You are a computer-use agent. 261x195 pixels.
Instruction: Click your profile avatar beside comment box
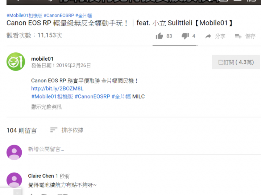pyautogui.click(x=14, y=152)
